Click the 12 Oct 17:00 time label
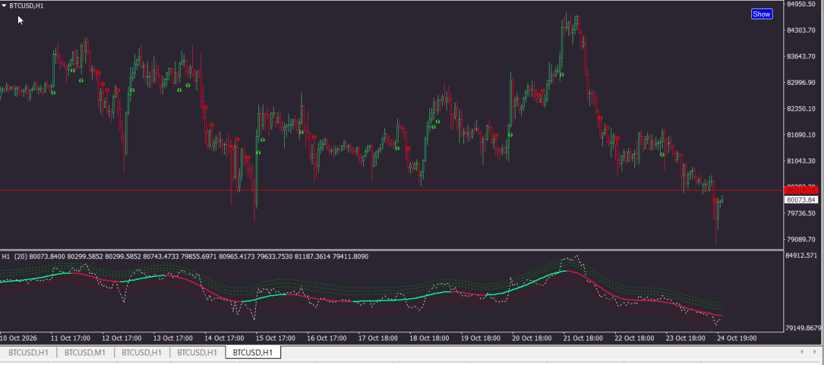 (x=121, y=337)
